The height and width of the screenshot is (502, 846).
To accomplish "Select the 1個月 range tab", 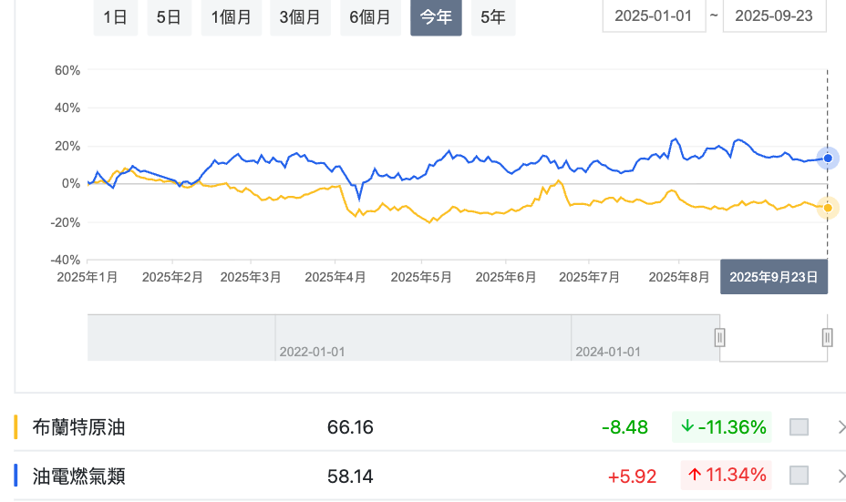I will 232,17.
